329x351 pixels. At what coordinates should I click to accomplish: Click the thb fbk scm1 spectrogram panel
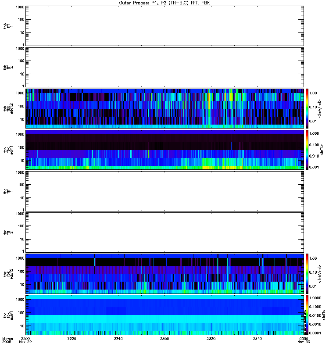point(165,150)
